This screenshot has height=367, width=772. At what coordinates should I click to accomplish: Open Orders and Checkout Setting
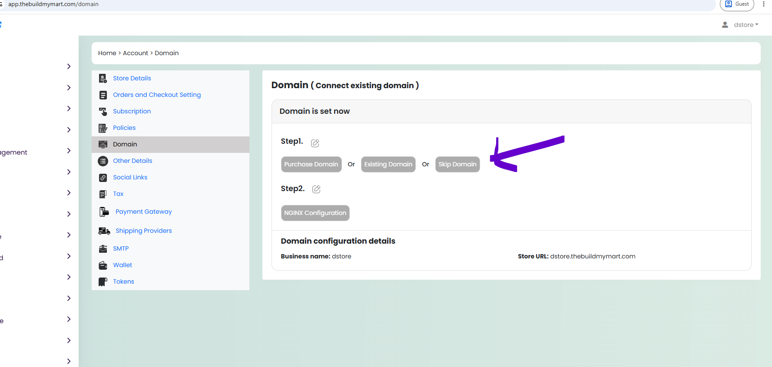[157, 95]
